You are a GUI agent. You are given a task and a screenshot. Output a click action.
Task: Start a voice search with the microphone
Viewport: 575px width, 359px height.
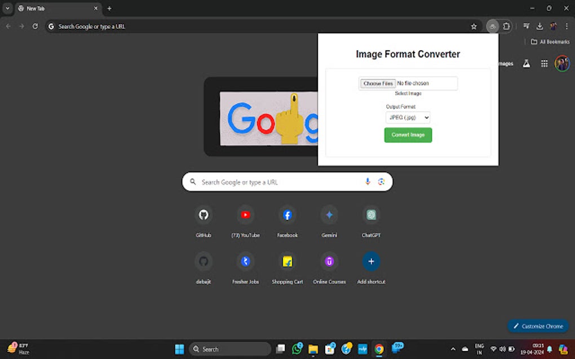coord(367,181)
